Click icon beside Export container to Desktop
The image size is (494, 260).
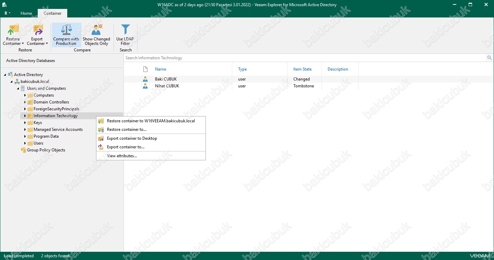101,138
